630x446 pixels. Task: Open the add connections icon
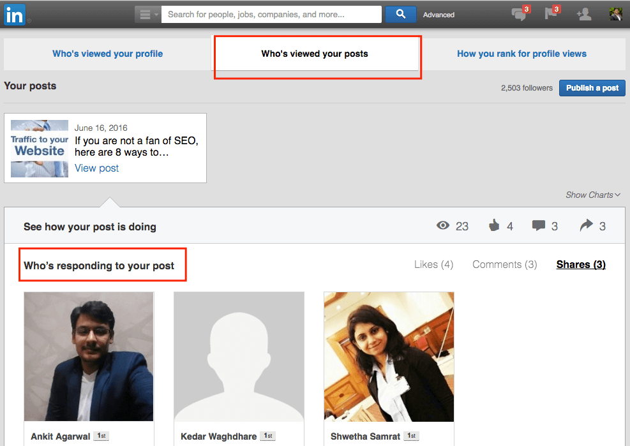584,15
